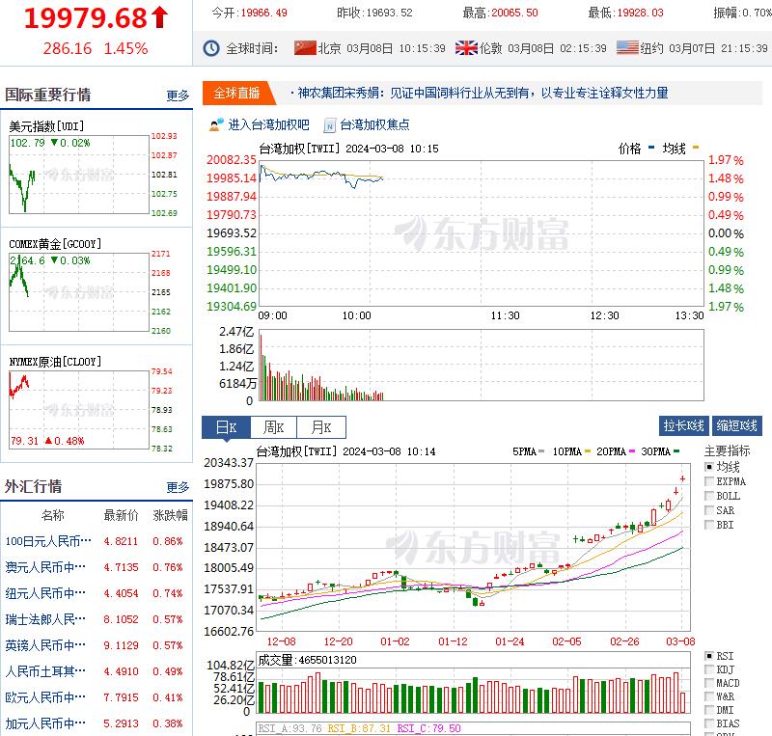The width and height of the screenshot is (772, 736).
Task: Switch to the 日K tab
Action: (227, 427)
